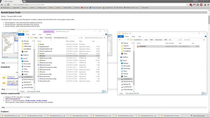Select RScannerConsole.exe.config file

point(48,79)
